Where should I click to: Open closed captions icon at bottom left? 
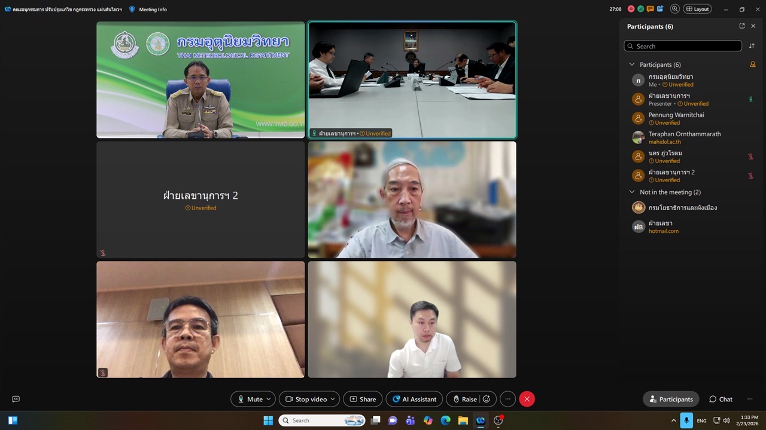pos(16,399)
